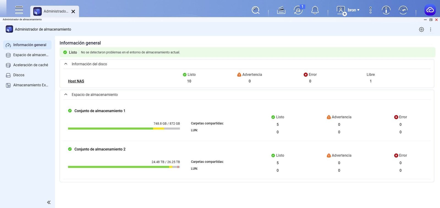Open external devices icon with badge
The image size is (440, 208).
coord(298,10)
